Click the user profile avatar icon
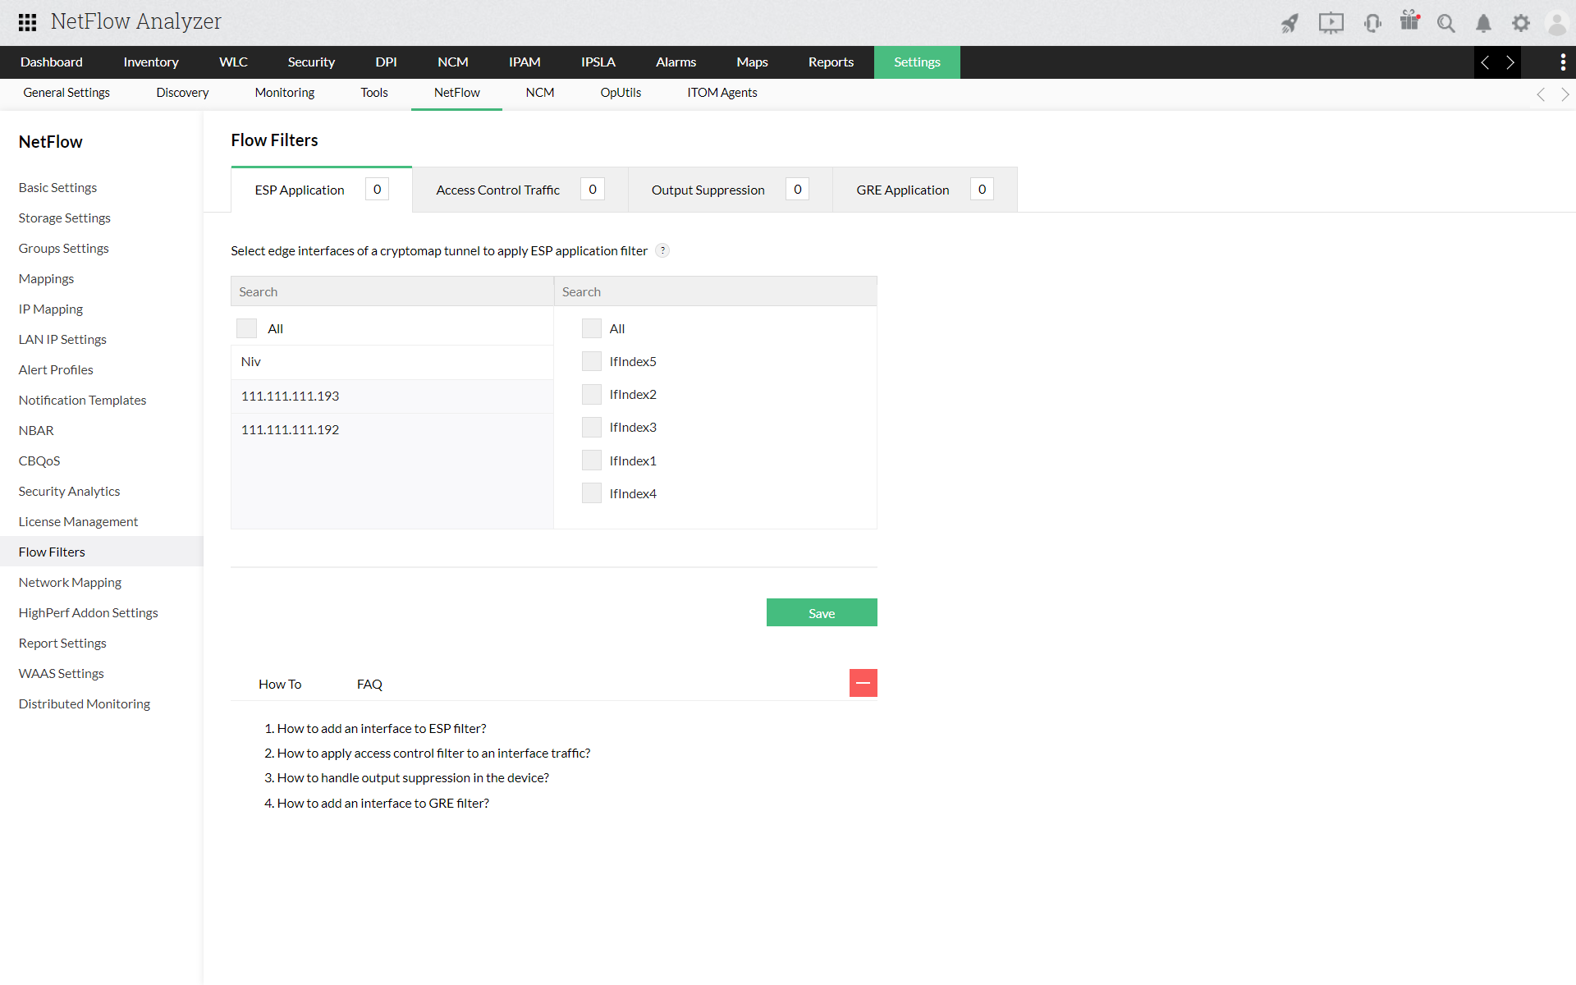1576x985 pixels. 1556,23
